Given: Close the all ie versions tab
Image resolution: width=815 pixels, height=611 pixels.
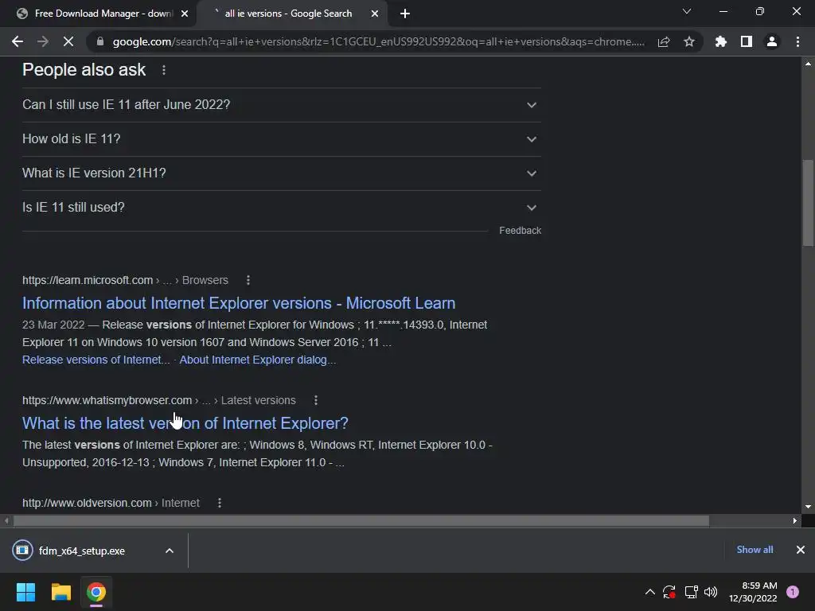Looking at the screenshot, I should click(375, 14).
